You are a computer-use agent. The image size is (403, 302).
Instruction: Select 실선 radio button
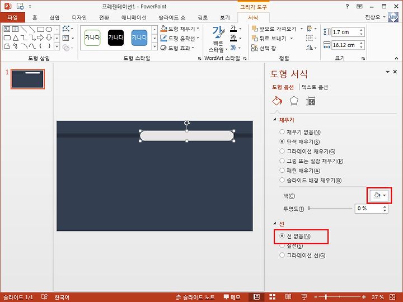tap(282, 246)
